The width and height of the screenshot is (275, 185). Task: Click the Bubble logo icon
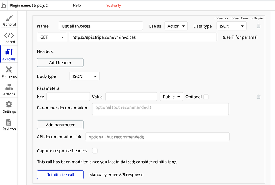3,6
